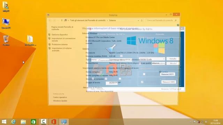The image size is (223, 125).
Task: Click the Rimuovi OEM button
Action: tap(167, 74)
